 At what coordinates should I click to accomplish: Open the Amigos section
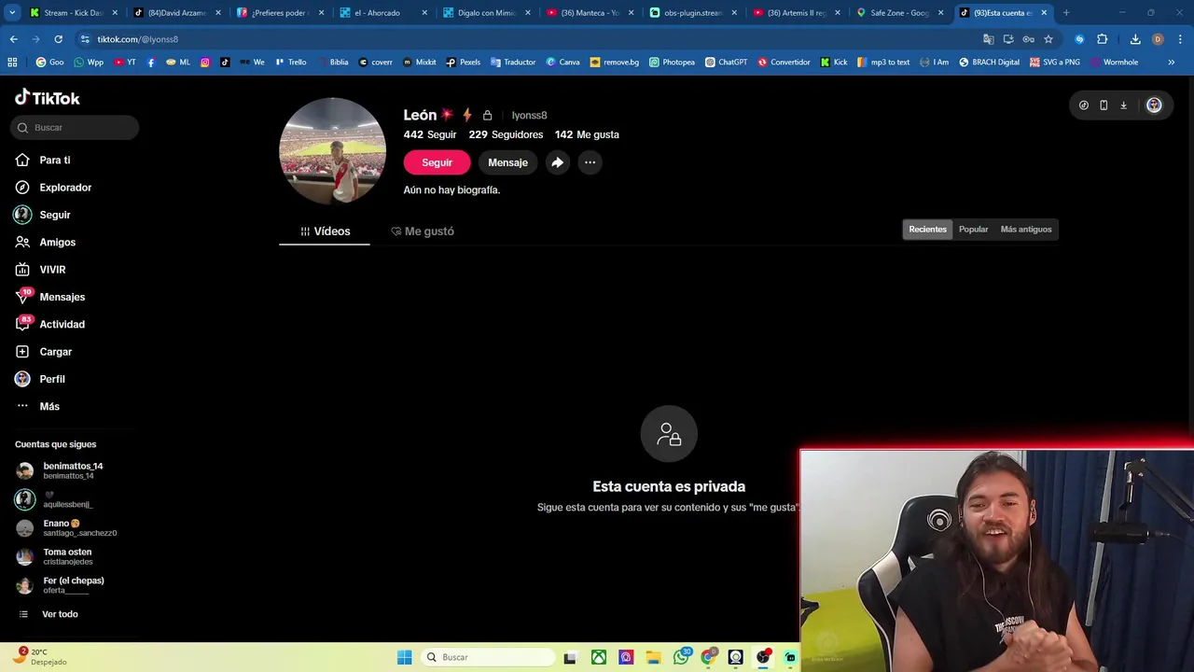[46, 242]
